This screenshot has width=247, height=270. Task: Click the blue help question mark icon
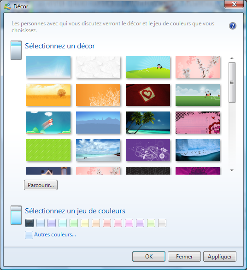pos(233,26)
